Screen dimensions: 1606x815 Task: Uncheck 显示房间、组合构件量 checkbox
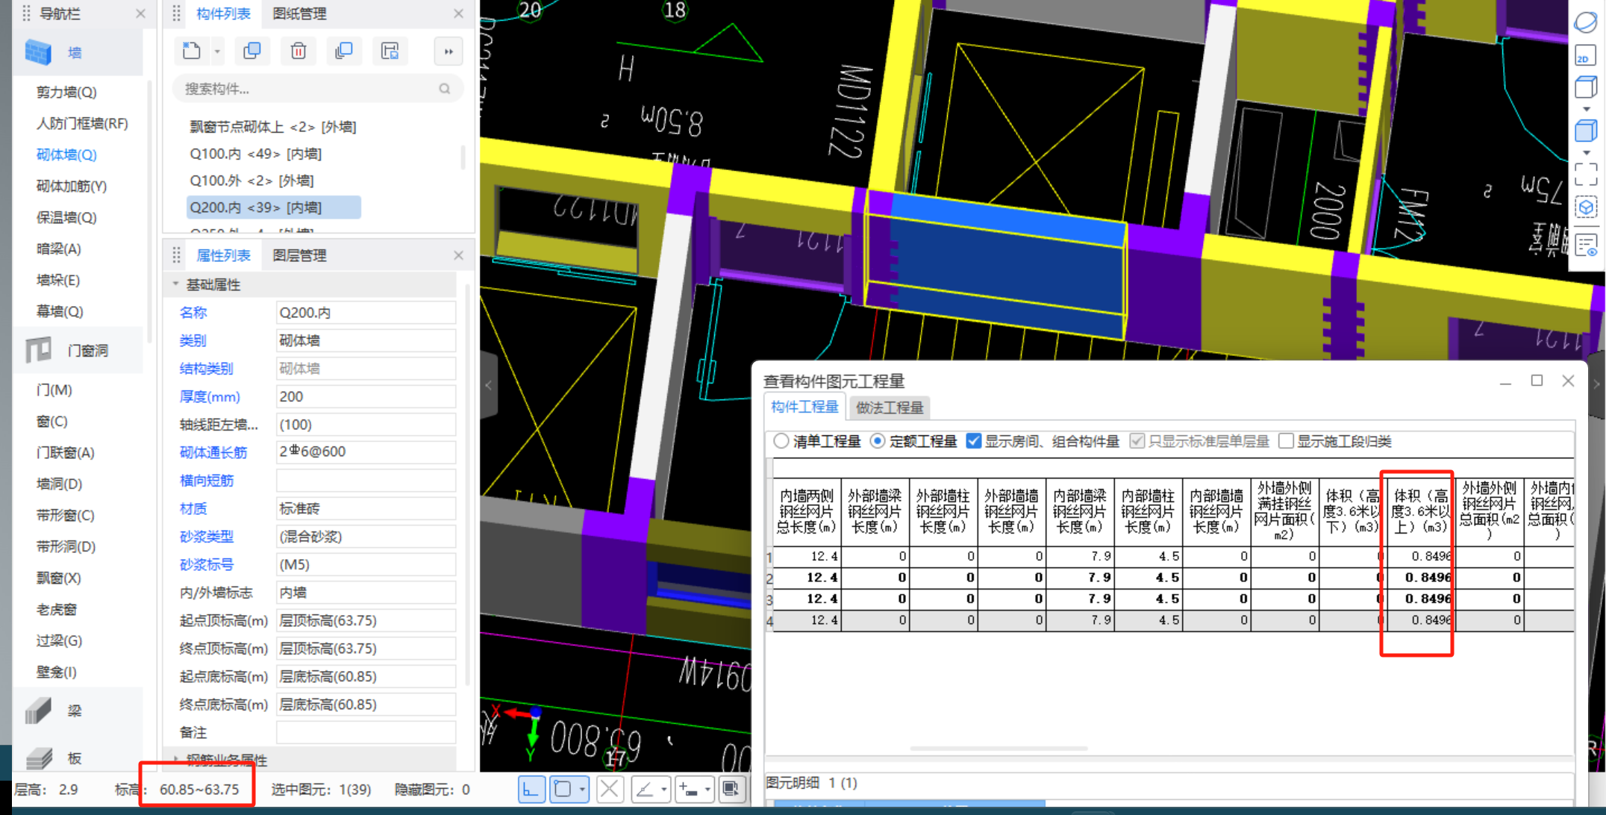click(x=973, y=441)
